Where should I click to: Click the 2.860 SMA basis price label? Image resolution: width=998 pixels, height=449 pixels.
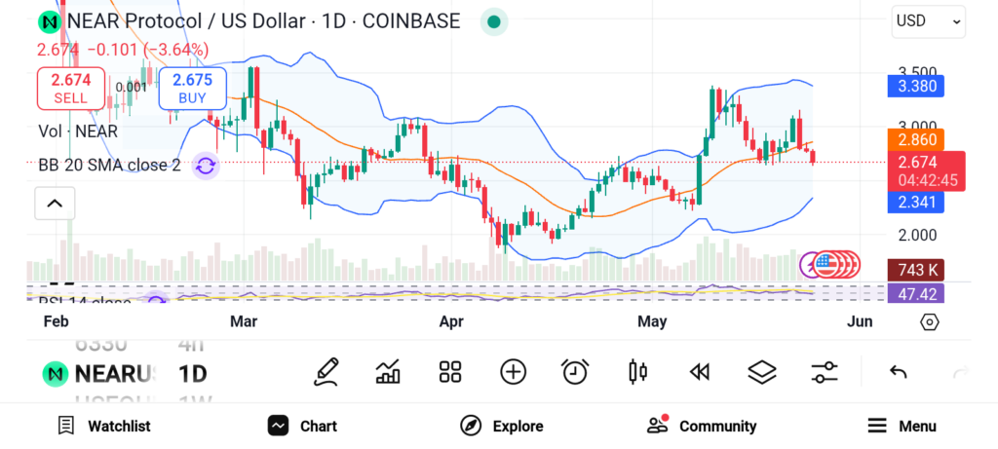click(915, 140)
